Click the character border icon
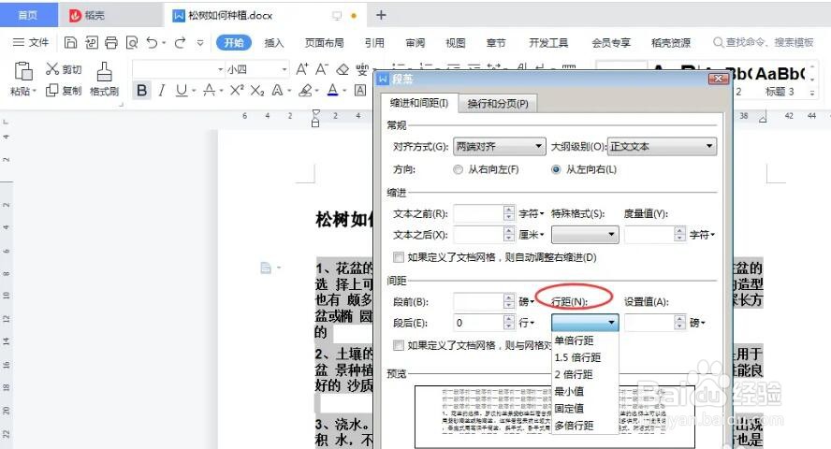 (x=360, y=91)
